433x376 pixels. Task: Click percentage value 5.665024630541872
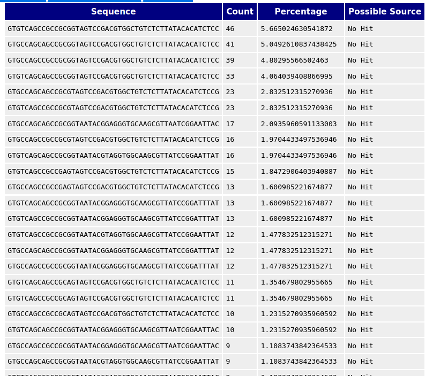click(296, 29)
